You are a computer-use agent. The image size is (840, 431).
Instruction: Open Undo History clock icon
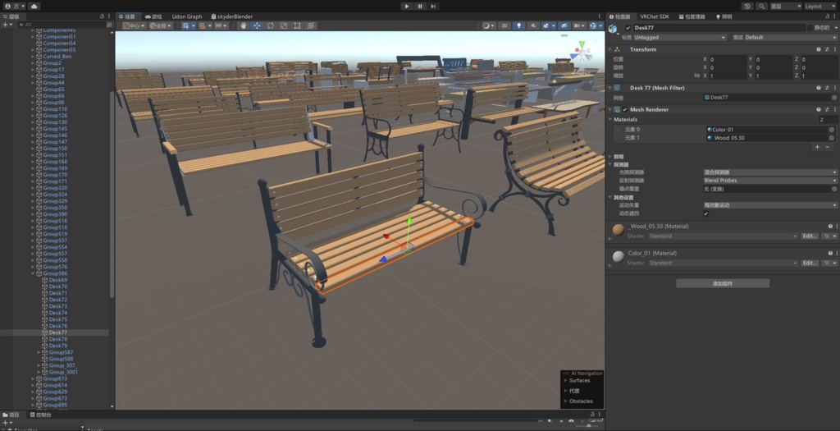coord(748,7)
